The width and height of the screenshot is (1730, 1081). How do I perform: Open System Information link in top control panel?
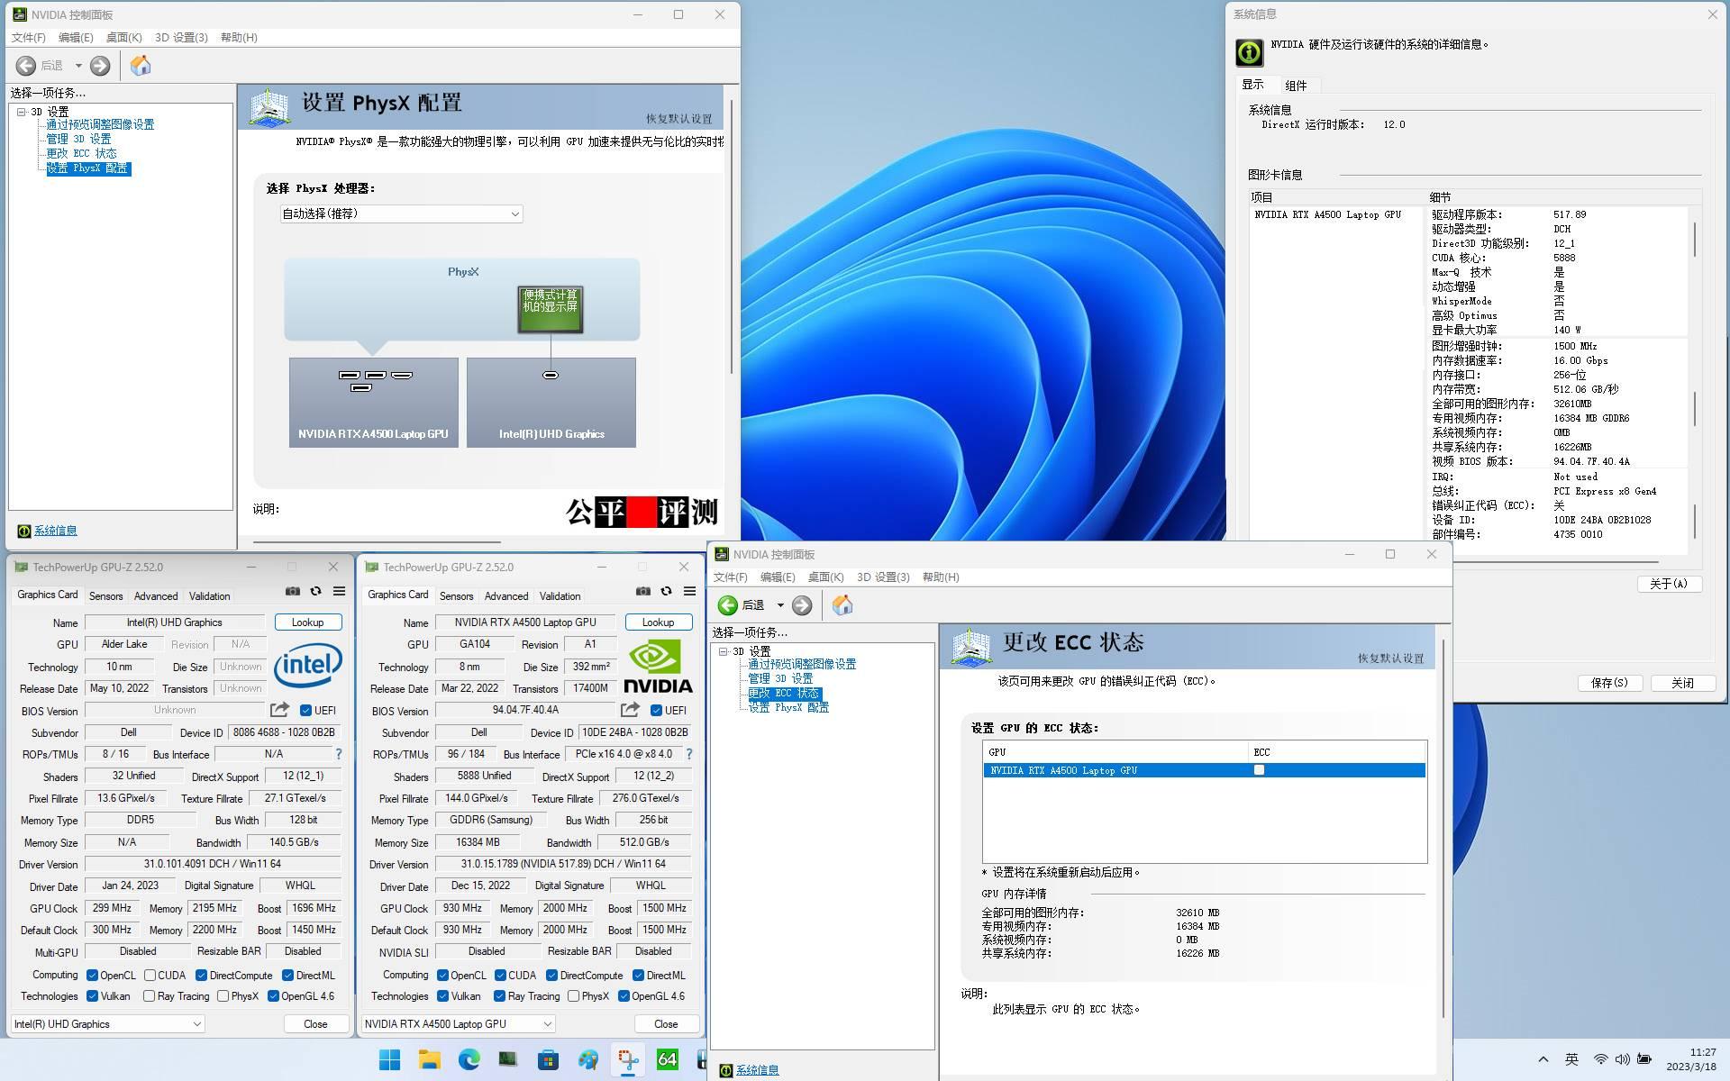tap(55, 531)
